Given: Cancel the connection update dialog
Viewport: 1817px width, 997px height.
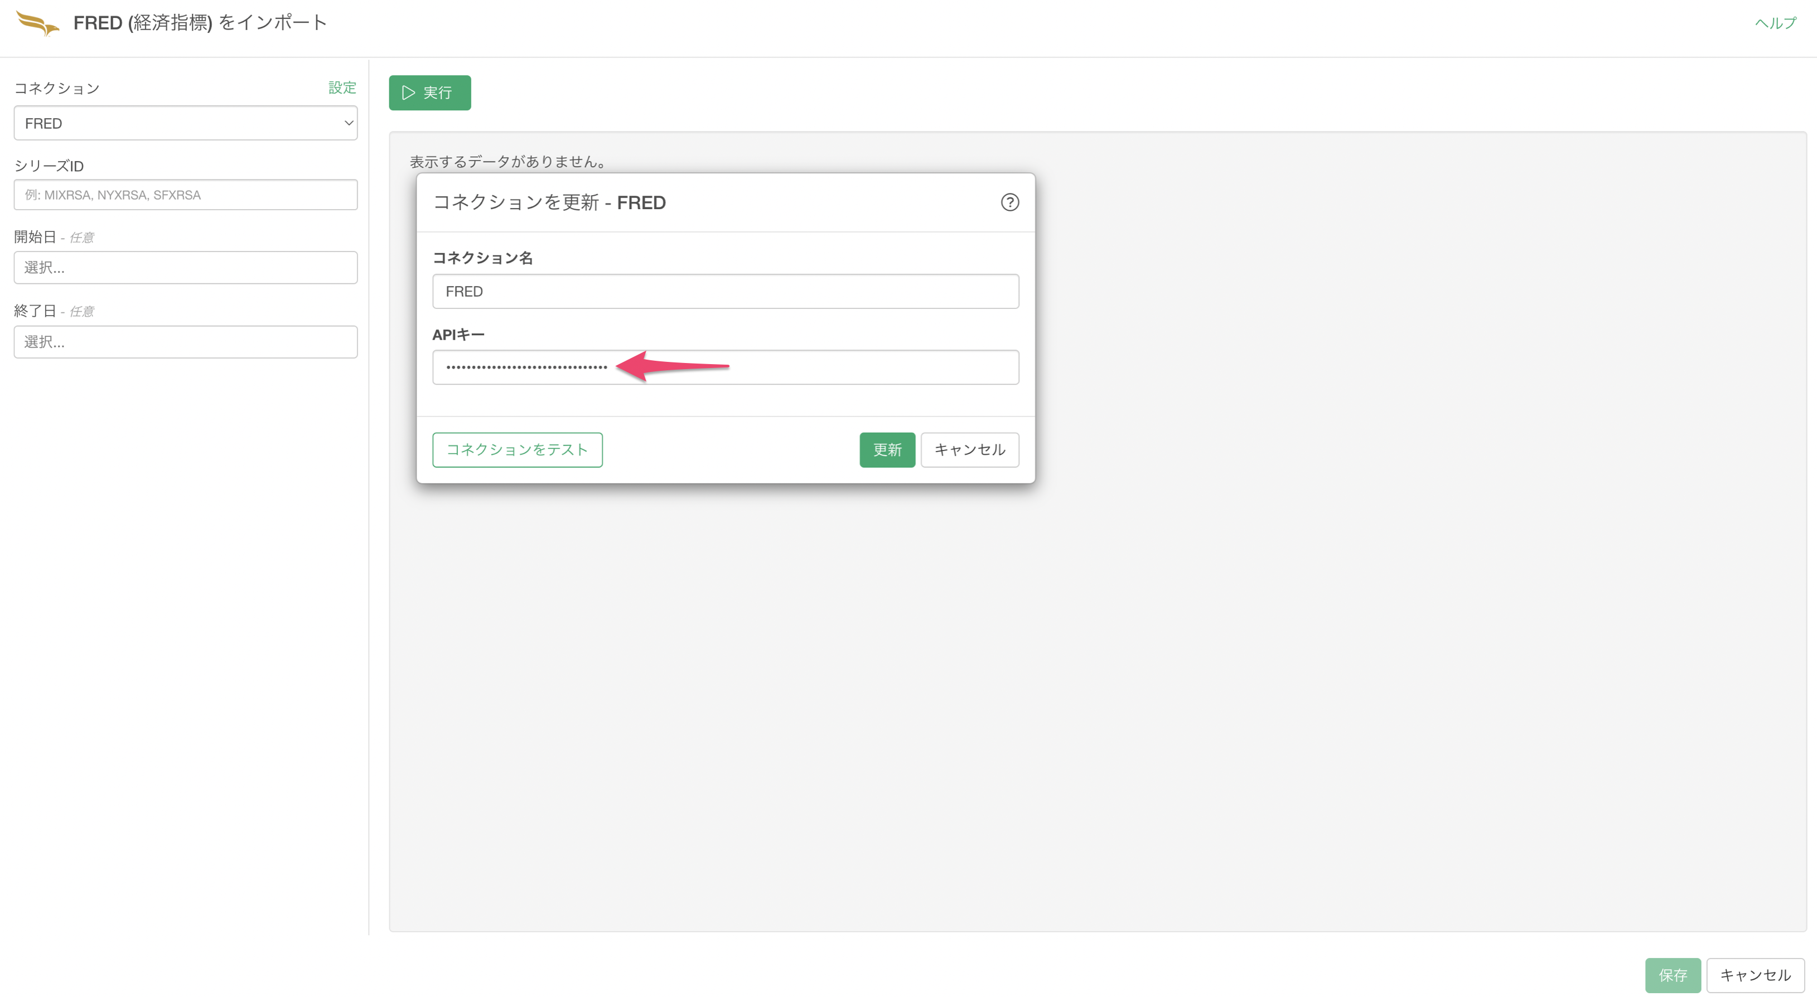Looking at the screenshot, I should (969, 450).
